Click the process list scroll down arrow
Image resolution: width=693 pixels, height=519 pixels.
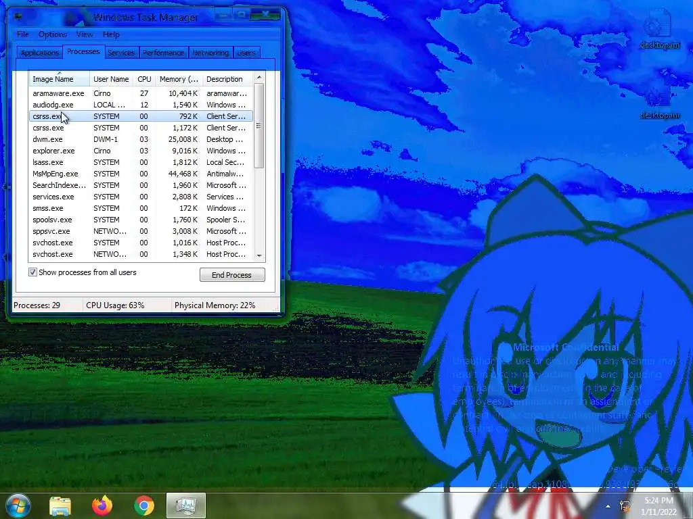[x=259, y=256]
